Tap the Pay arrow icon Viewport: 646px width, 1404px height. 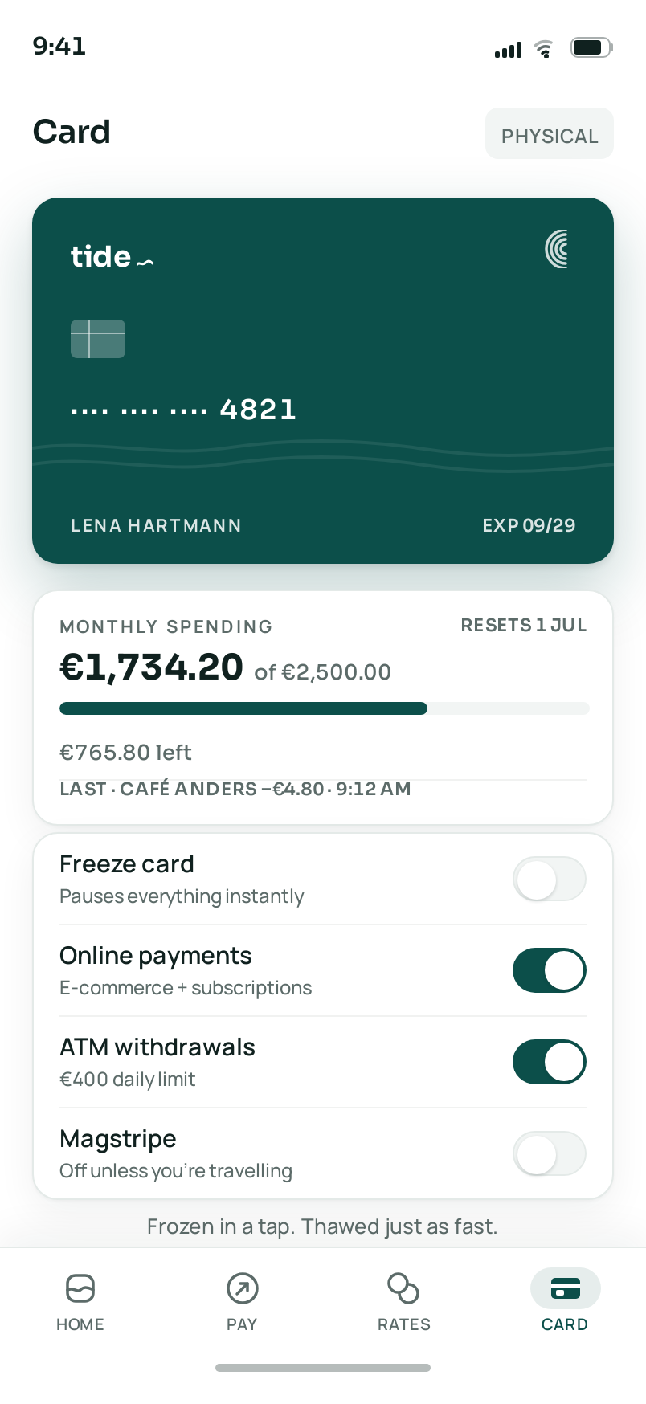[x=243, y=1288]
